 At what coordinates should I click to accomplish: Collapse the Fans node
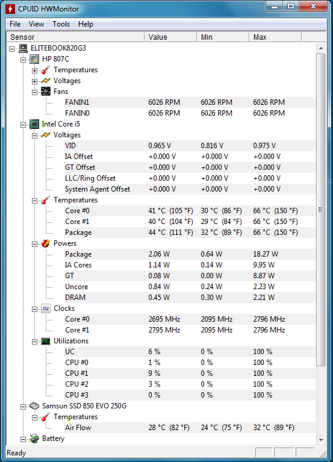(35, 93)
